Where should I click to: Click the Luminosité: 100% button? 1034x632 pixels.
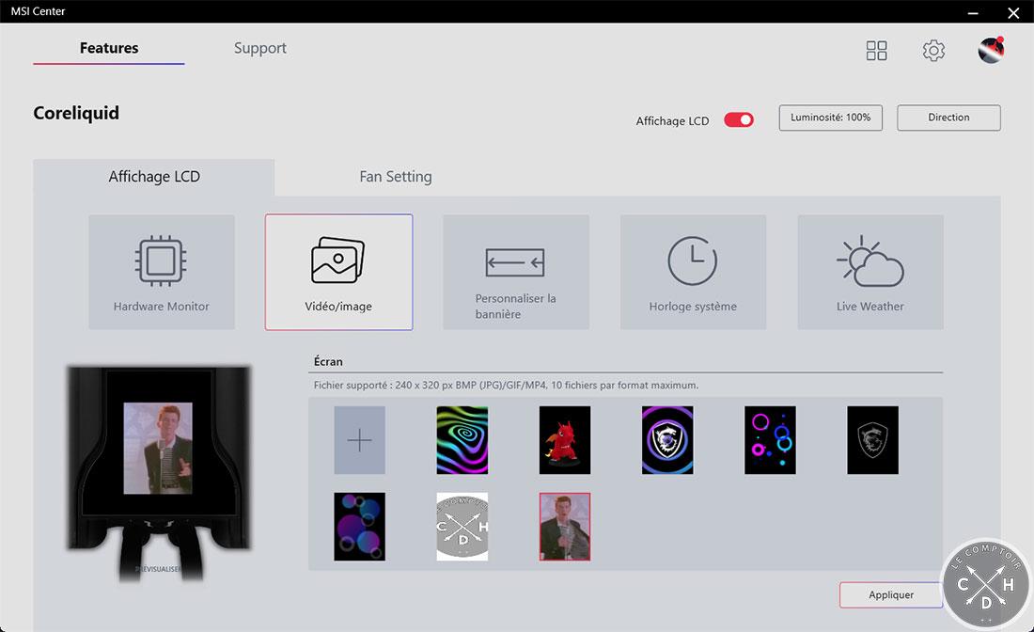[830, 118]
